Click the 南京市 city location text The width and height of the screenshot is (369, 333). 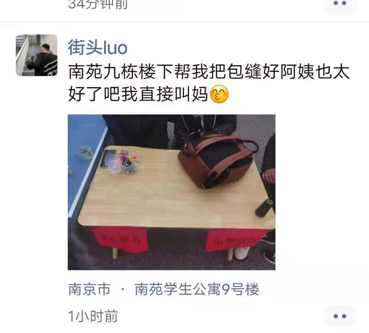coord(89,289)
